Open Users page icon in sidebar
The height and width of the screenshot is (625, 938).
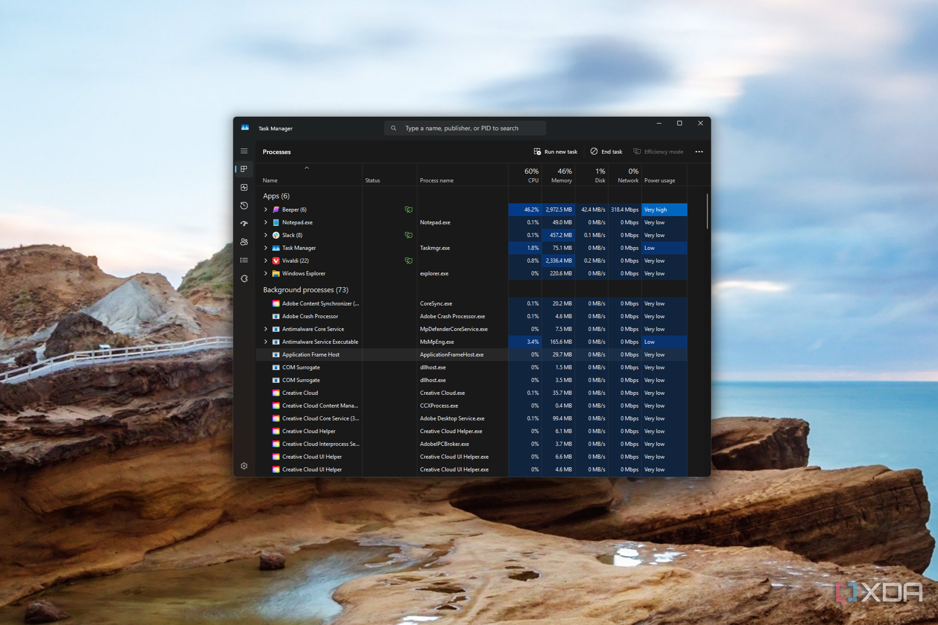pyautogui.click(x=244, y=242)
